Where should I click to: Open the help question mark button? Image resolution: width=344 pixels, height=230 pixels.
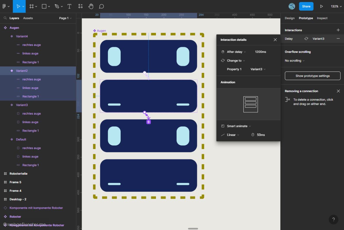(x=333, y=220)
